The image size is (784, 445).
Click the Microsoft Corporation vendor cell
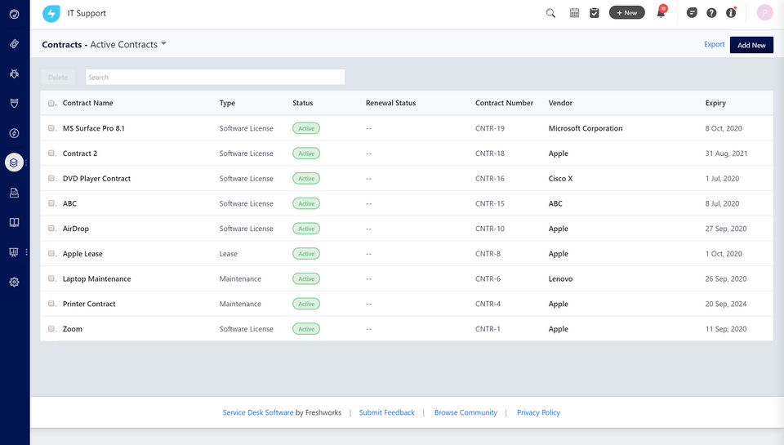[x=586, y=128]
